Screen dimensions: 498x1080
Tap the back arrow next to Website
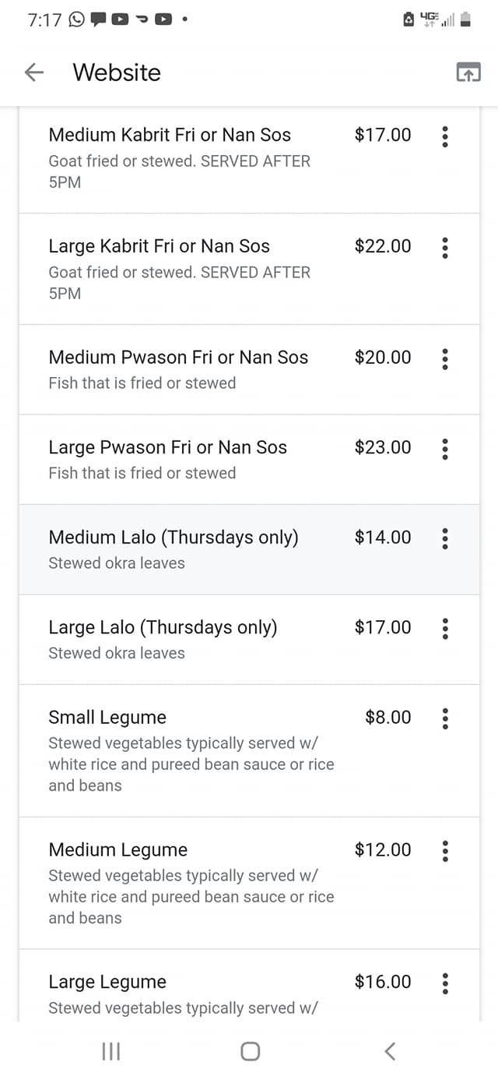[34, 72]
